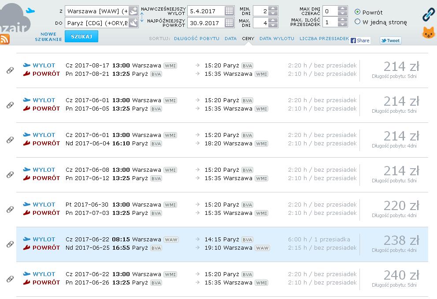Copy the permanent link via chain icon
The width and height of the screenshot is (437, 299).
(428, 15)
